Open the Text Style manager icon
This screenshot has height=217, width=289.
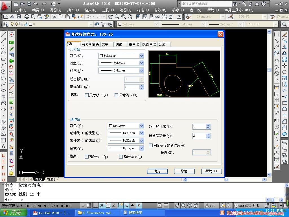pos(188,17)
